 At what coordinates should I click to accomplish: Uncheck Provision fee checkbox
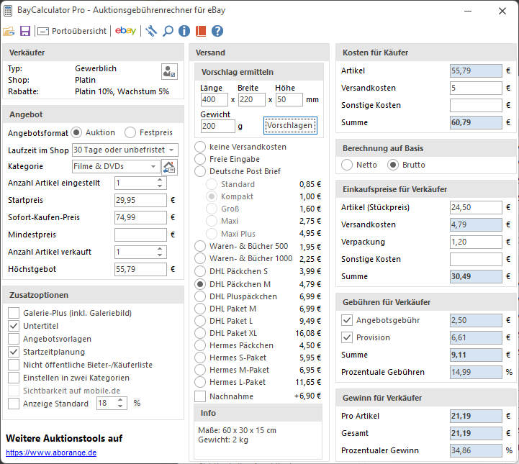[347, 337]
